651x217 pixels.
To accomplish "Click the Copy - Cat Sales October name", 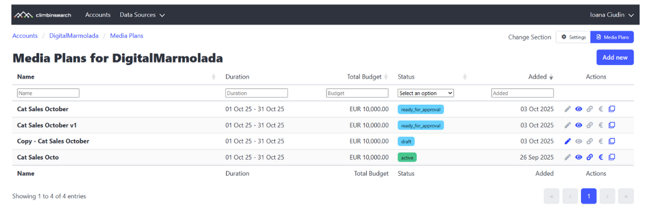I will [x=53, y=141].
